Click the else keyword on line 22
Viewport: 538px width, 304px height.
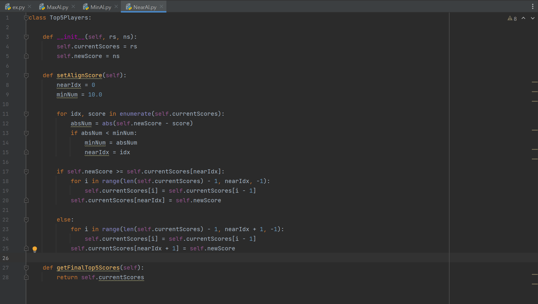[x=64, y=219]
